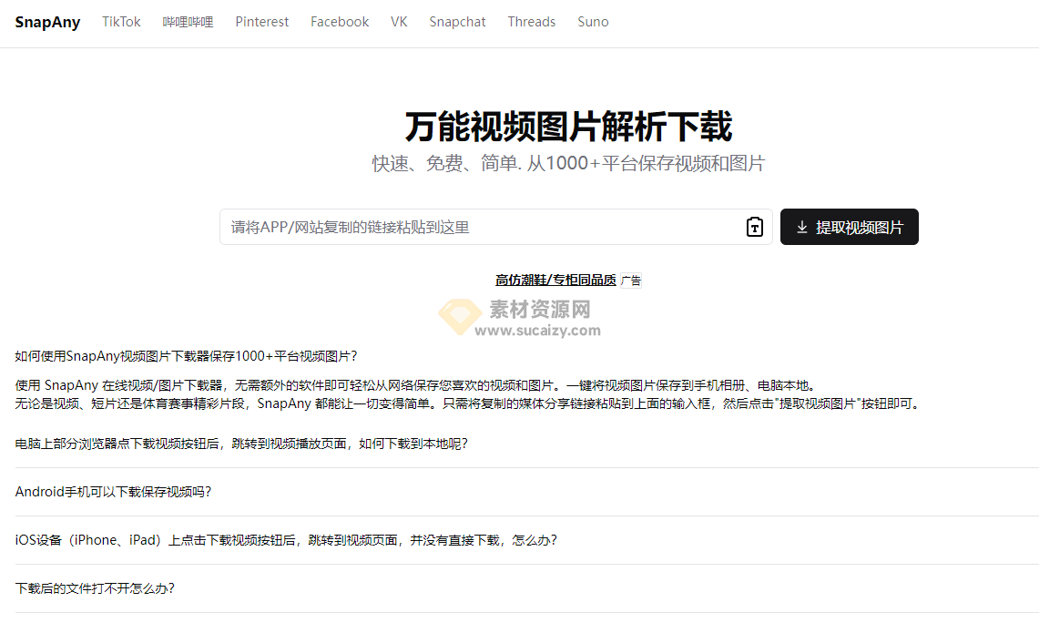Open the 高仿潮鞋/专柜同品质 ad link

pyautogui.click(x=558, y=280)
